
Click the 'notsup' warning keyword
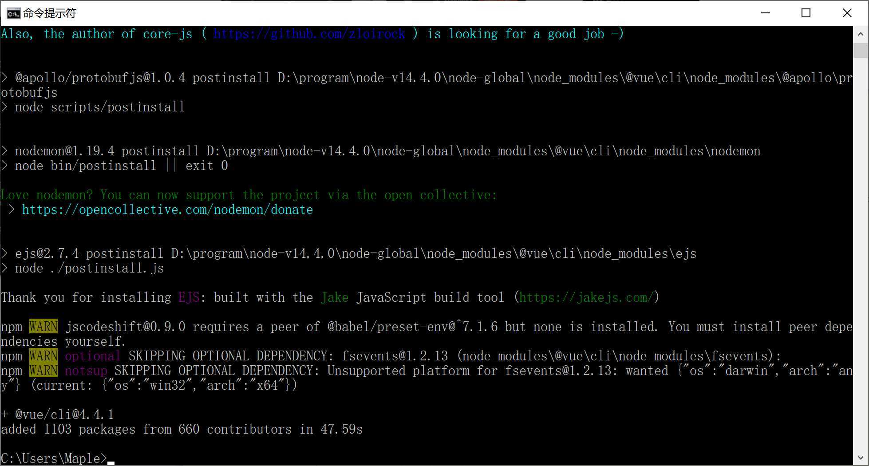coord(86,371)
